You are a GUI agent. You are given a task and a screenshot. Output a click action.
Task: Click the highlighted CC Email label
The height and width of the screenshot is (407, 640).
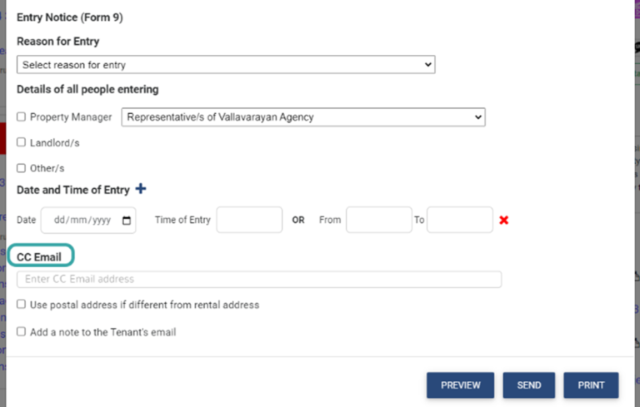click(x=39, y=257)
